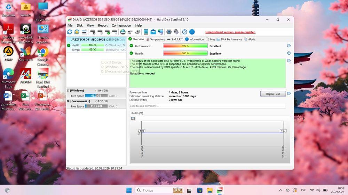
Task: Click the comment field to add a comment
Action: pyautogui.click(x=207, y=106)
